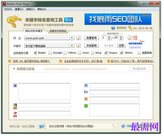Click the blue question mark icon at bottom
The height and width of the screenshot is (136, 164).
click(123, 126)
